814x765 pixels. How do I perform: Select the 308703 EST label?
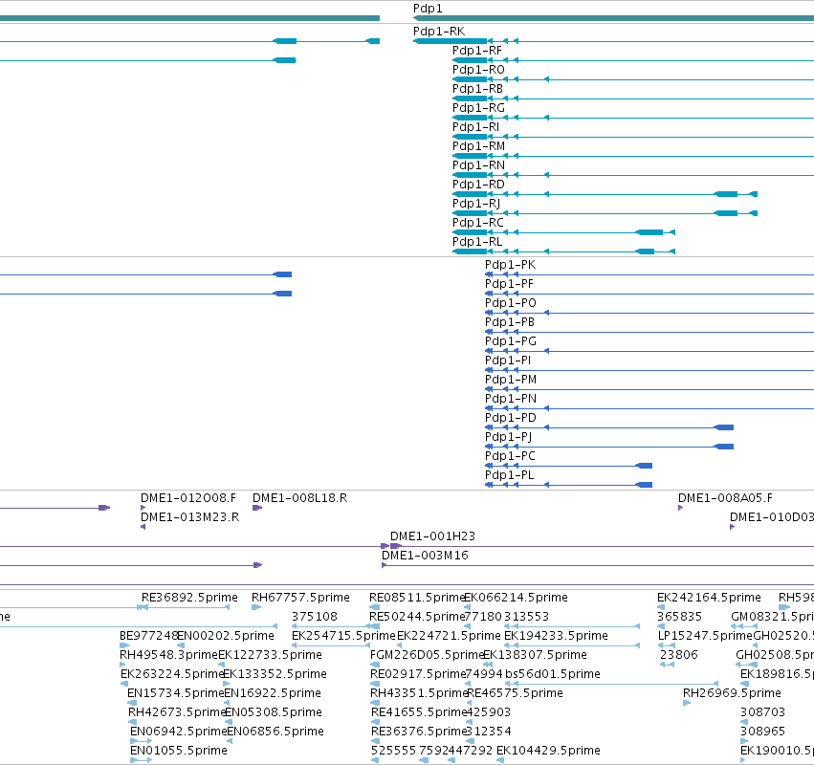point(762,712)
